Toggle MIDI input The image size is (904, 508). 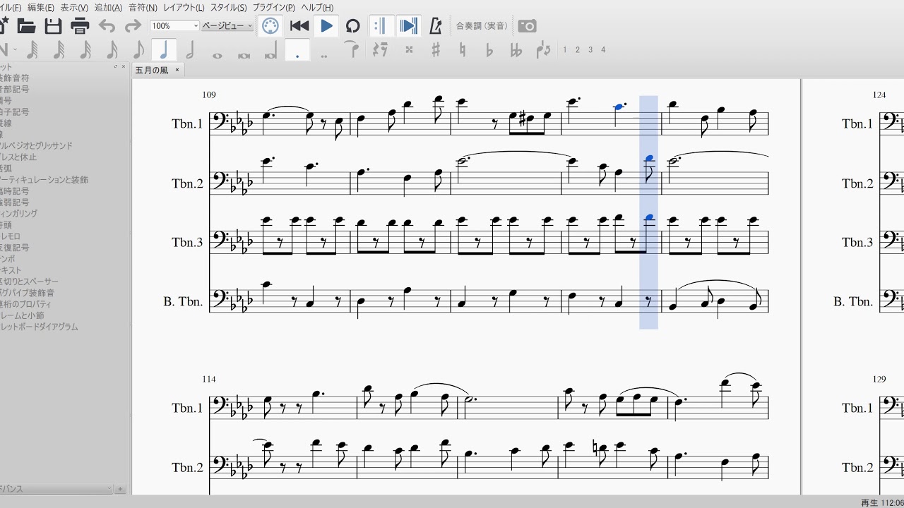pos(270,26)
